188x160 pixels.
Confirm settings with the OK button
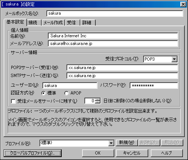coord(98,153)
